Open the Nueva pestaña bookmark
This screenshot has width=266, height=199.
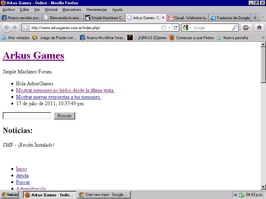[x=232, y=38]
